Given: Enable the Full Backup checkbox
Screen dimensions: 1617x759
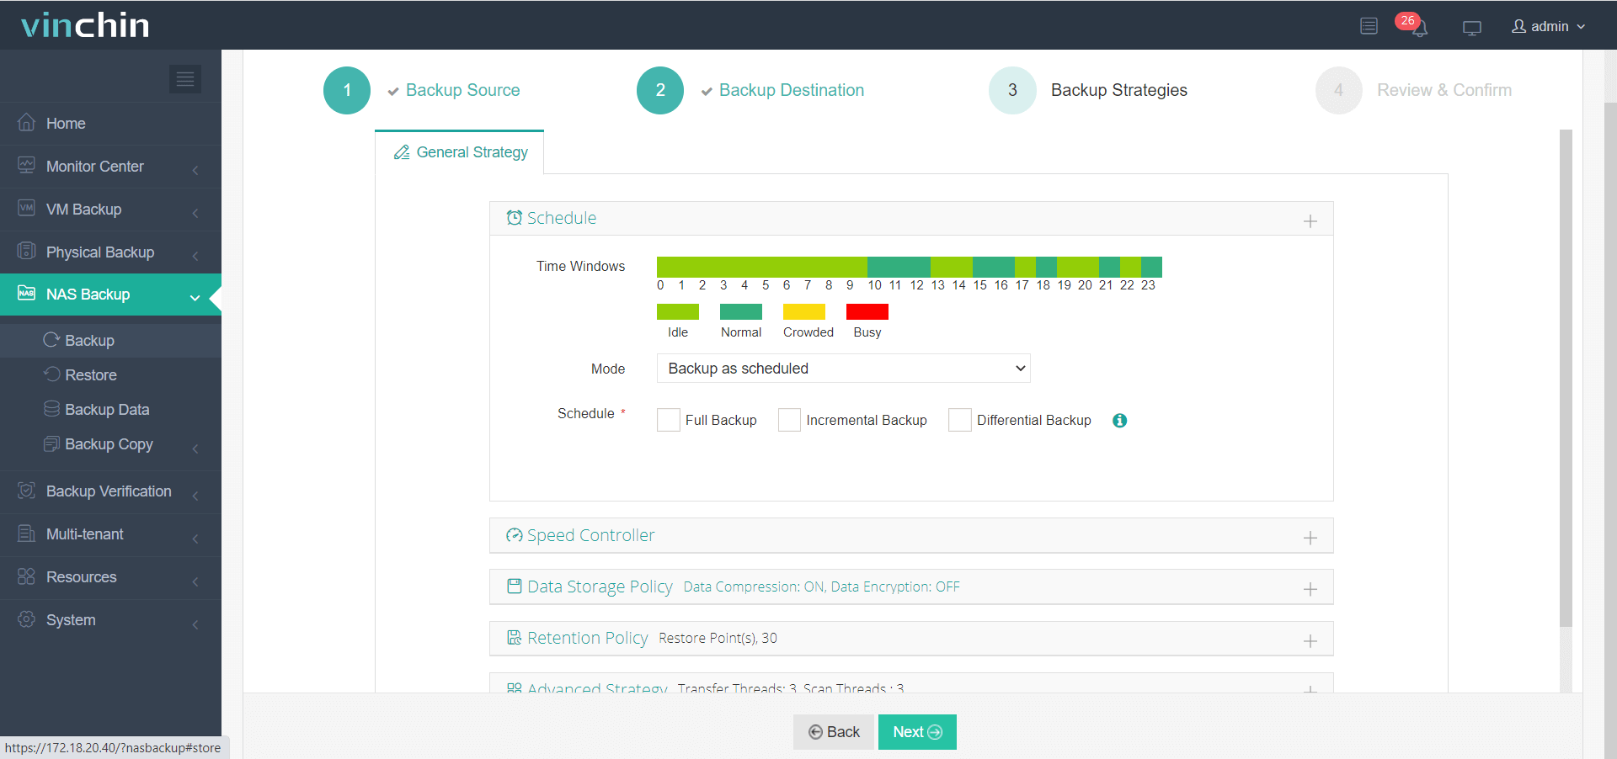Looking at the screenshot, I should [x=669, y=420].
